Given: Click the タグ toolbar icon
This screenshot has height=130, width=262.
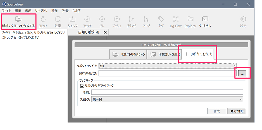Looking at the screenshot, I should [161, 22].
